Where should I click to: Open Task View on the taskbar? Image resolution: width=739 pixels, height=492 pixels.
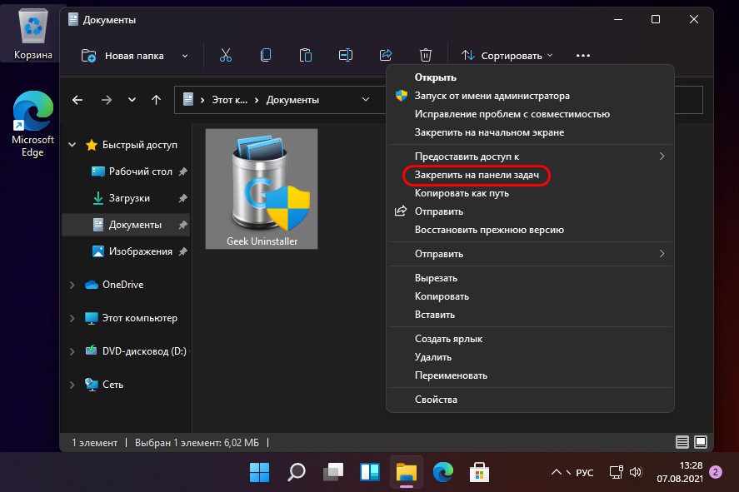click(x=333, y=472)
